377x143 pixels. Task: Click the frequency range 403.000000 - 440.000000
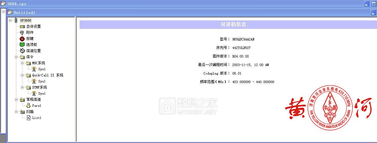coord(253,82)
